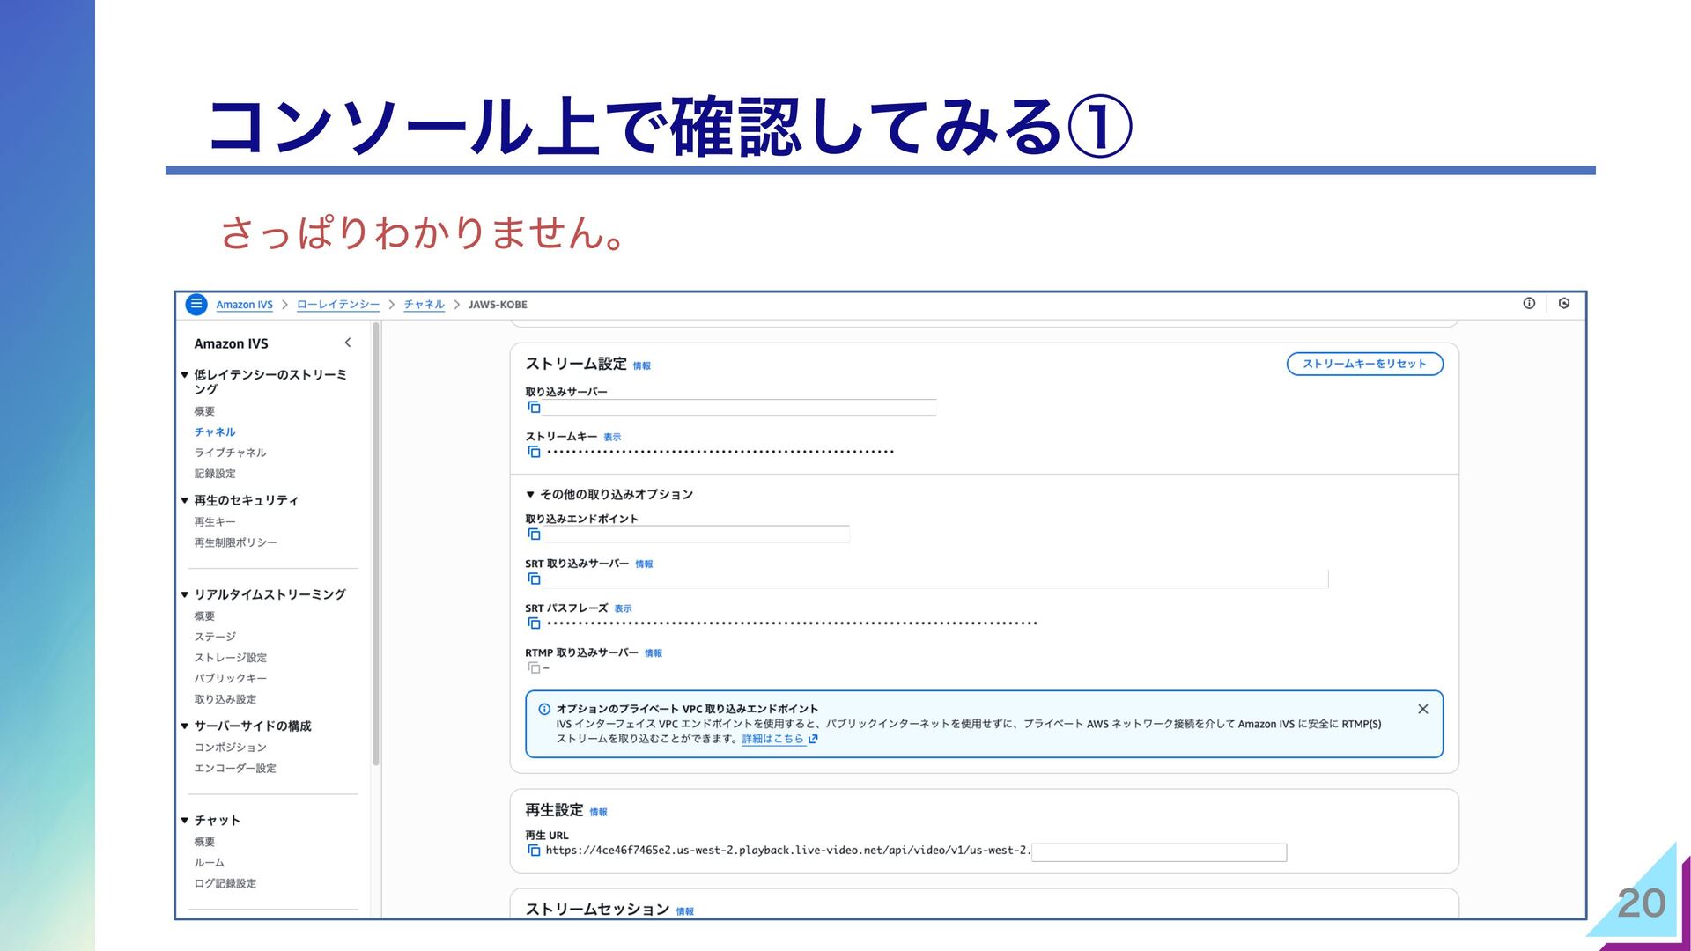Screen dimensions: 1691x951
Task: Copy the SRT ingest server address
Action: pos(534,579)
